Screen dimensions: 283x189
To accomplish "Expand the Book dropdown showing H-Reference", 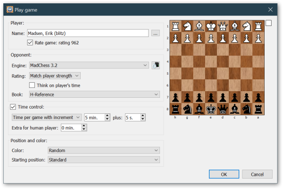I will [x=94, y=94].
